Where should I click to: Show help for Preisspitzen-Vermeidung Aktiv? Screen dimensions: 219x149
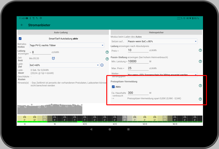[200, 86]
